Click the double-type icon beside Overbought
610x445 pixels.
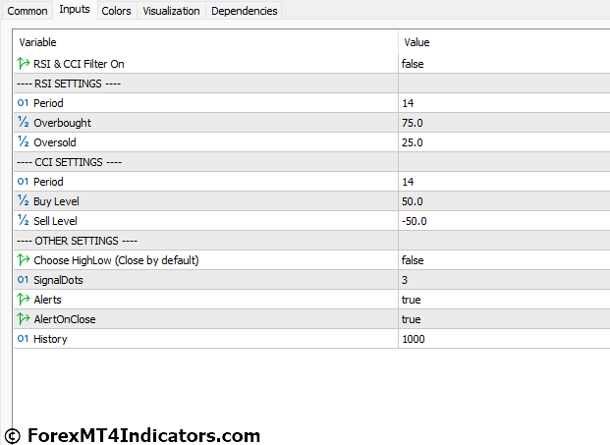pos(23,123)
